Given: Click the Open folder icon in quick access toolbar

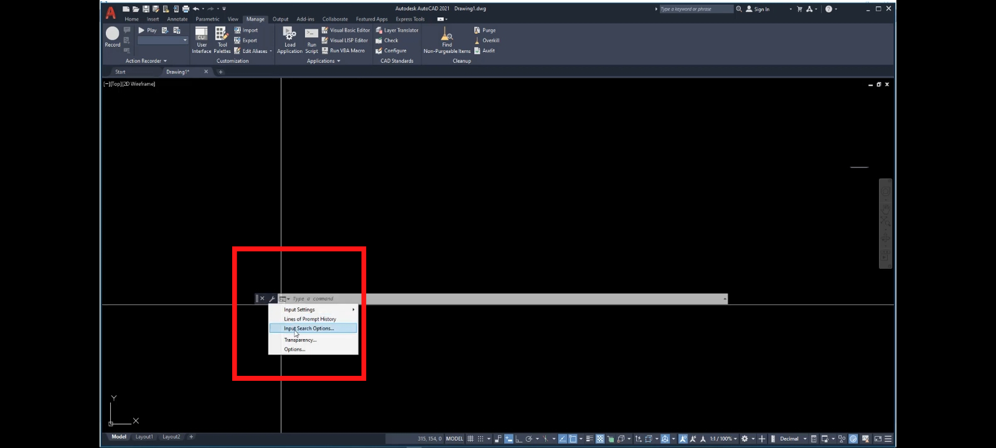Looking at the screenshot, I should [x=136, y=9].
